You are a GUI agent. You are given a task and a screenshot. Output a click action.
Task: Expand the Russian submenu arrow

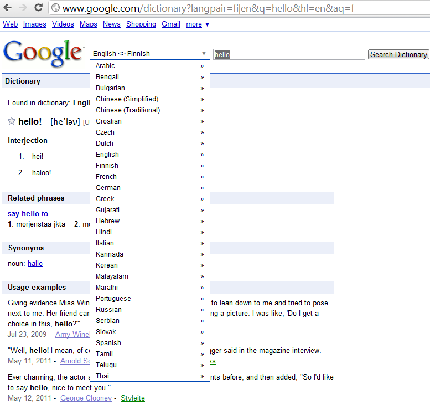pos(202,310)
